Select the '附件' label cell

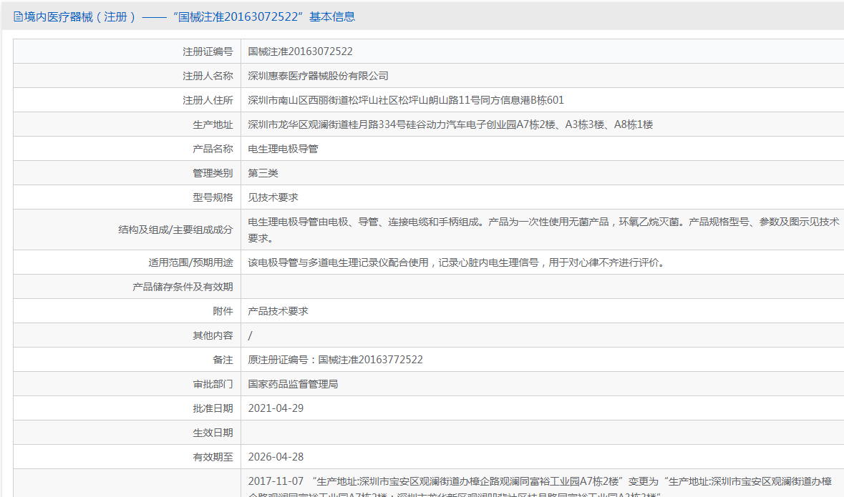pos(127,311)
